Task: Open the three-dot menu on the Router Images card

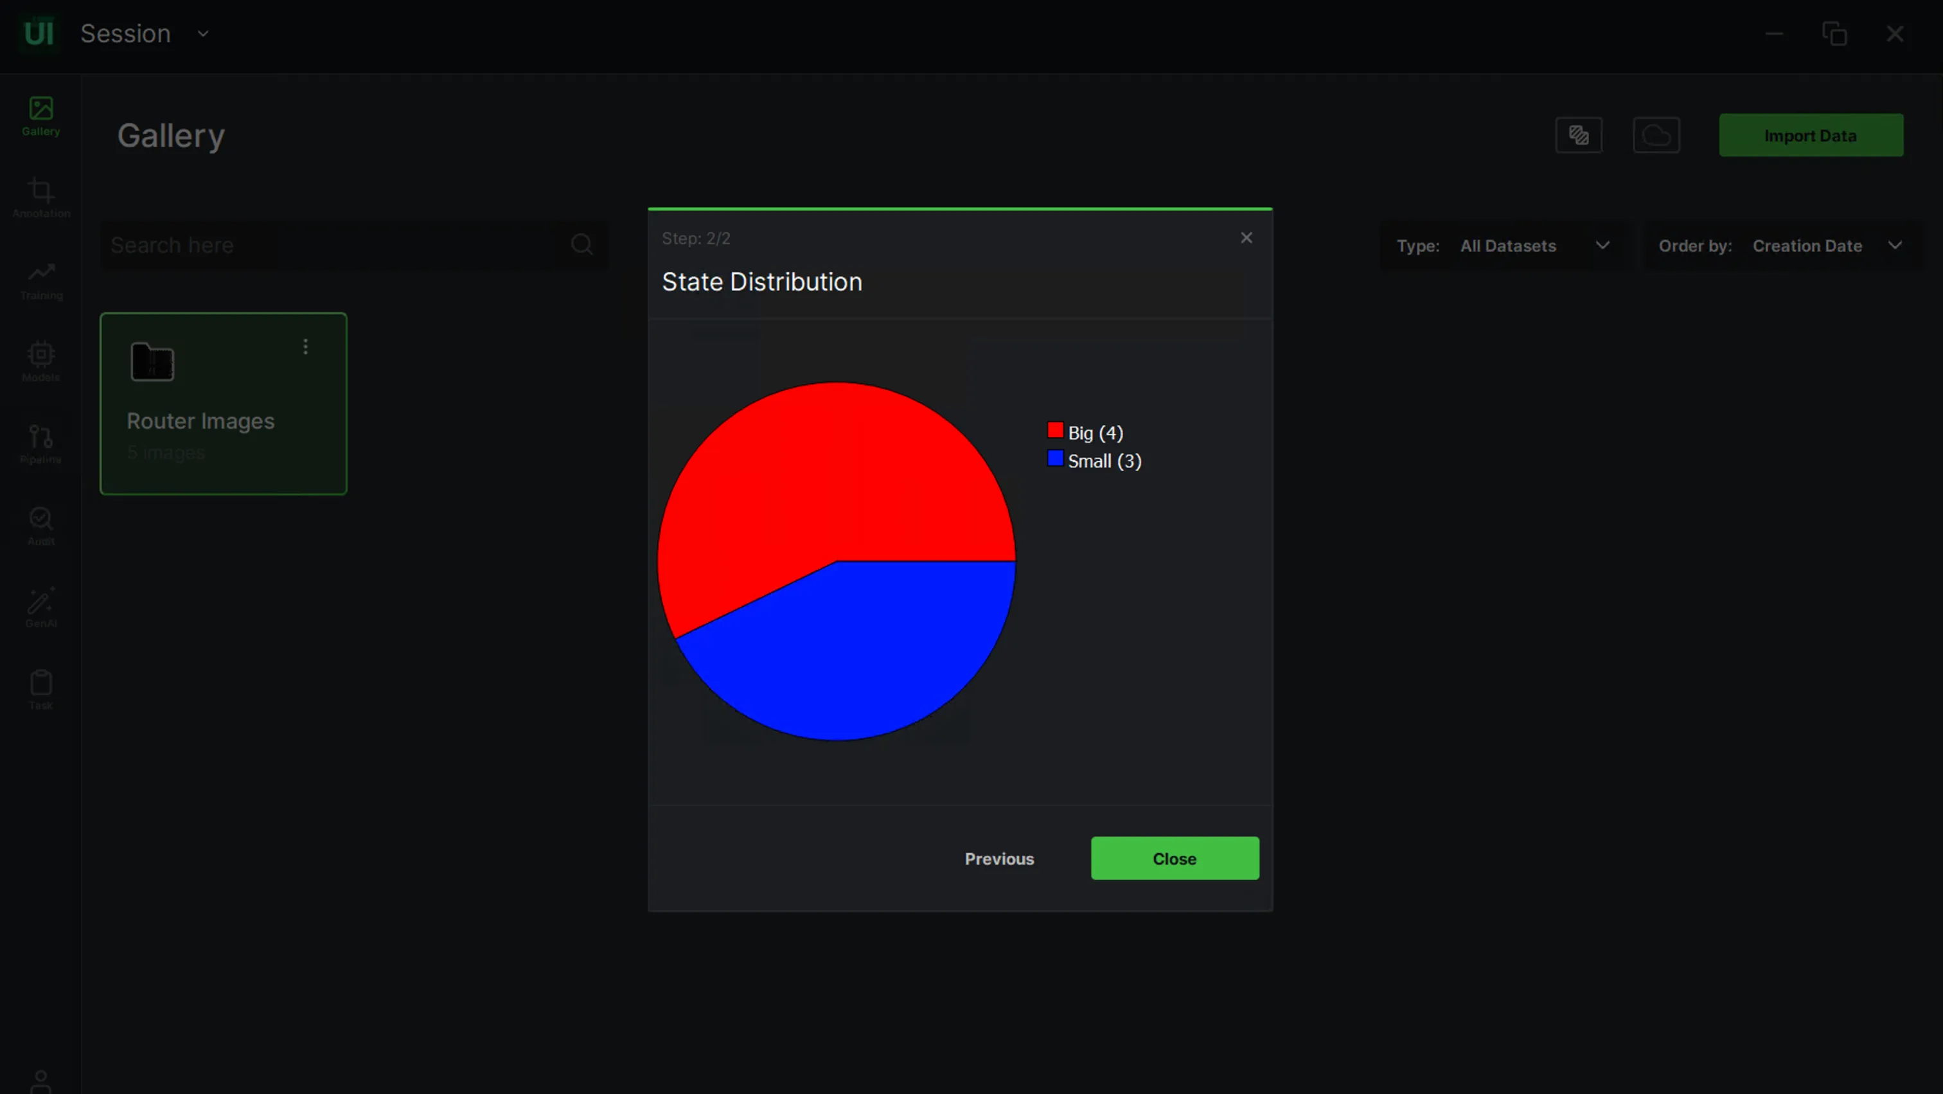Action: coord(305,346)
